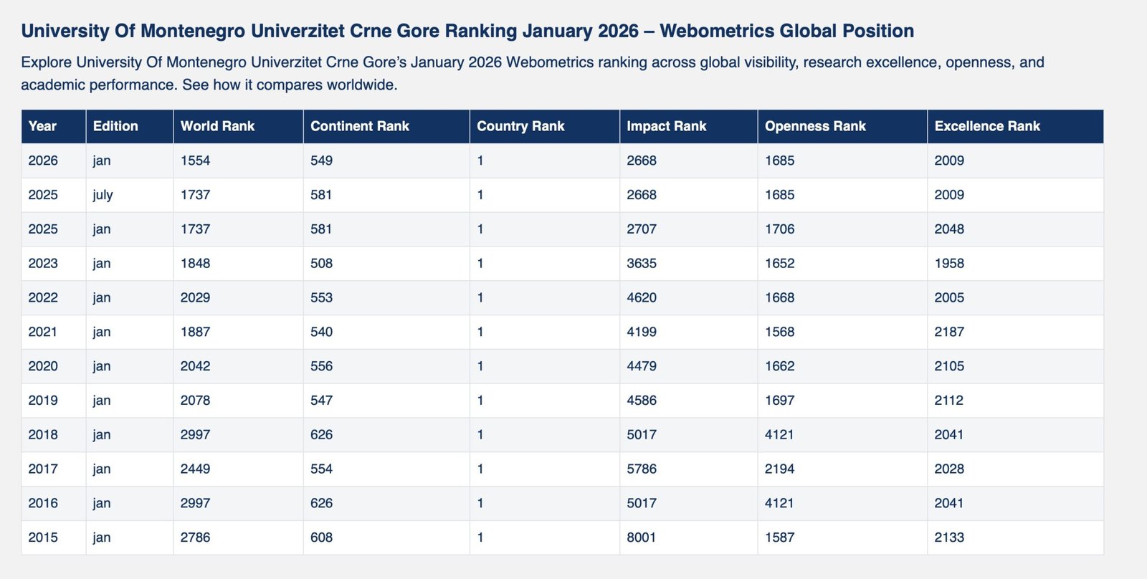Click the openness rank value 2194
The image size is (1147, 579).
(779, 469)
